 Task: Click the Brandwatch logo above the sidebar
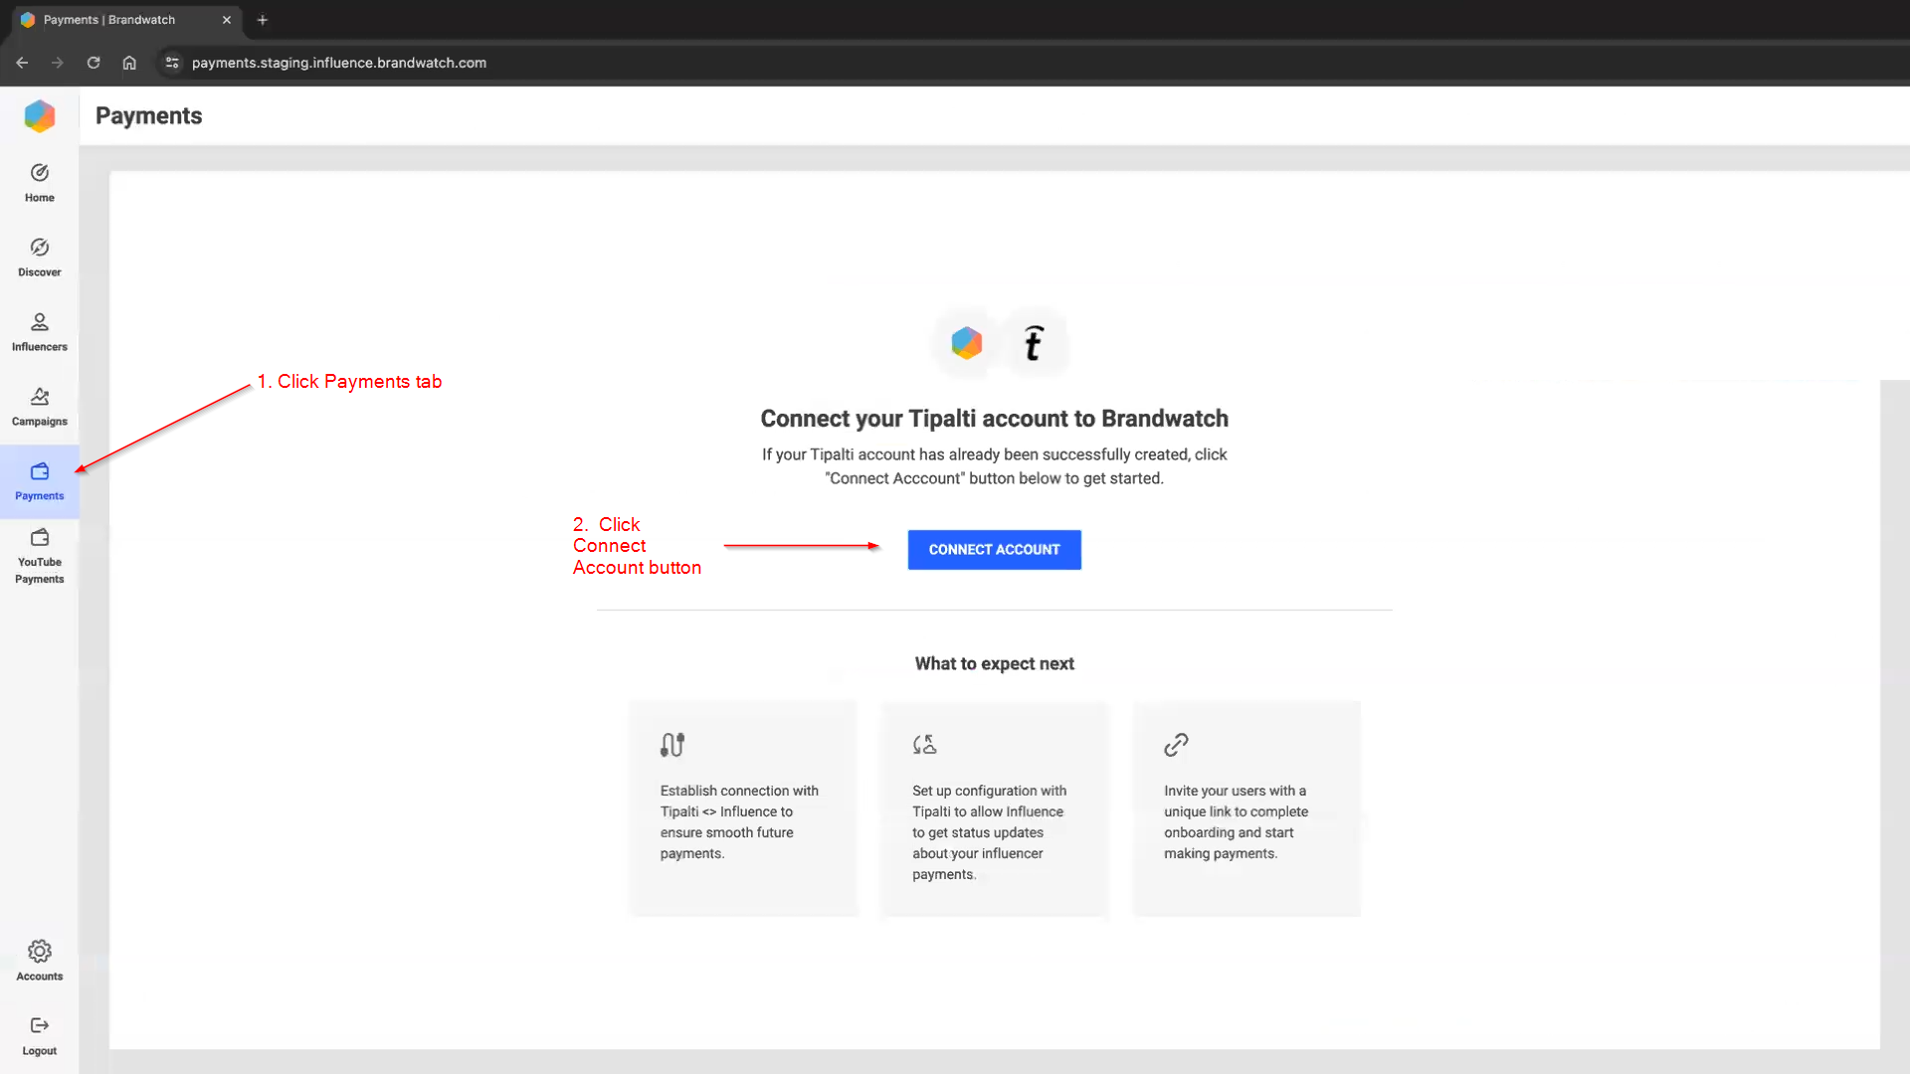pos(39,115)
